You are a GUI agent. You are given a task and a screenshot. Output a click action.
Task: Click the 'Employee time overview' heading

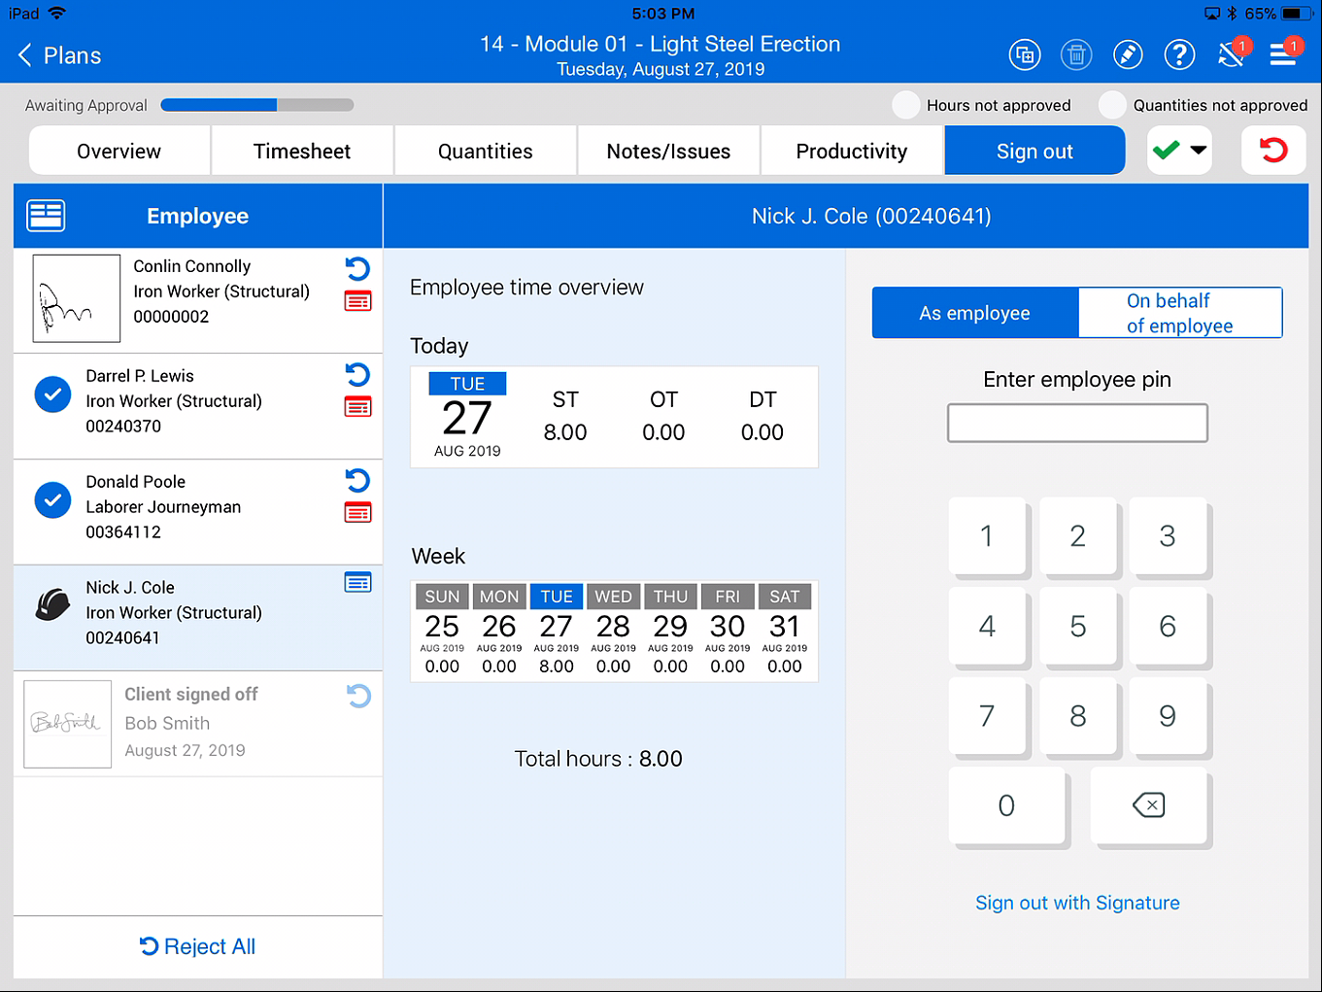(526, 288)
